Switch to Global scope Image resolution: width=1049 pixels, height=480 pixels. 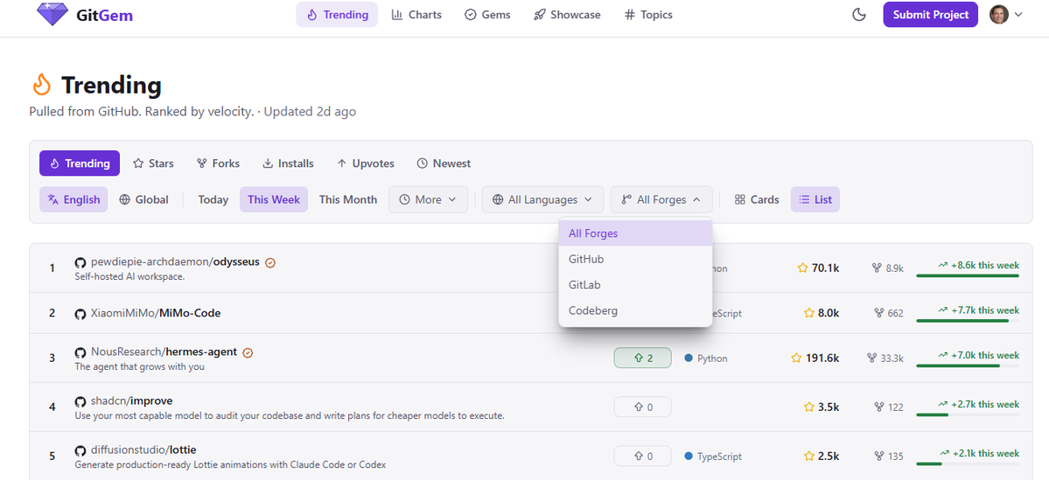pos(143,199)
